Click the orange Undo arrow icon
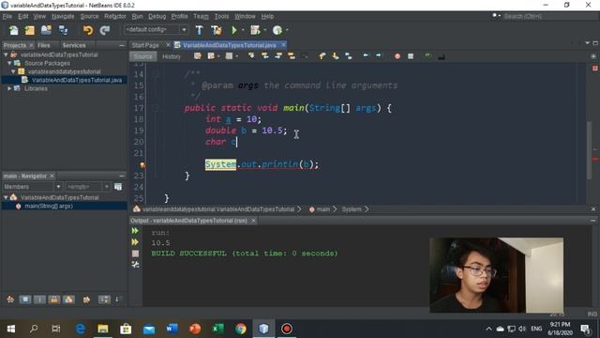600x338 pixels. [88, 30]
